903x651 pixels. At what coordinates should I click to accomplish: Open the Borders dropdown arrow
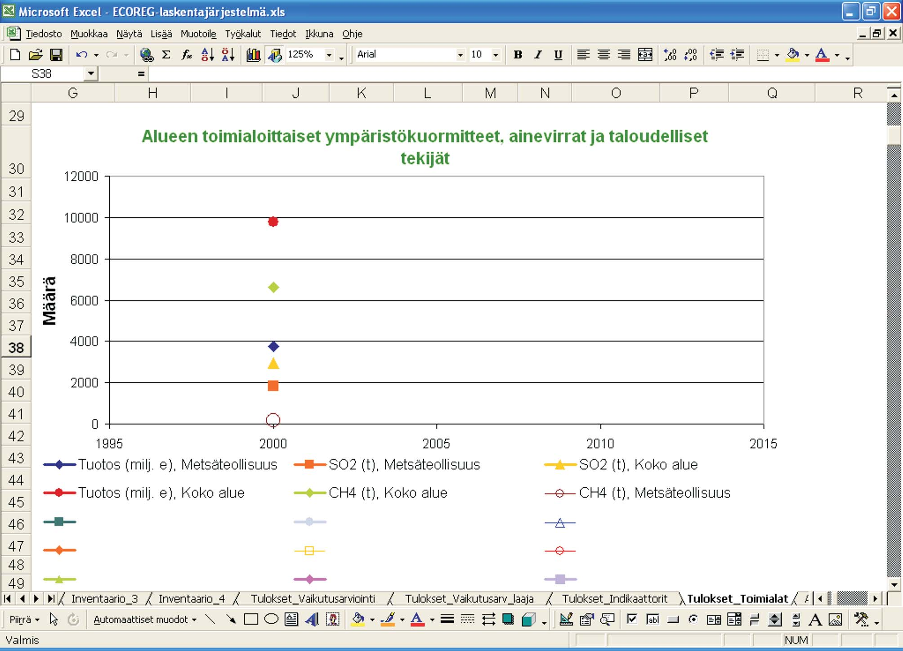coord(777,55)
